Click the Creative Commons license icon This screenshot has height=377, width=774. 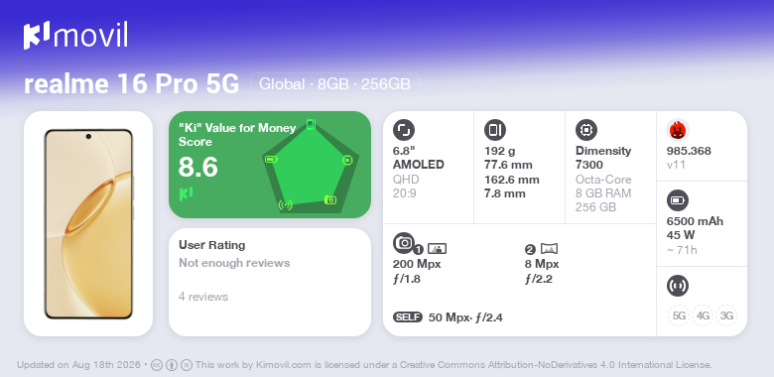click(x=156, y=365)
